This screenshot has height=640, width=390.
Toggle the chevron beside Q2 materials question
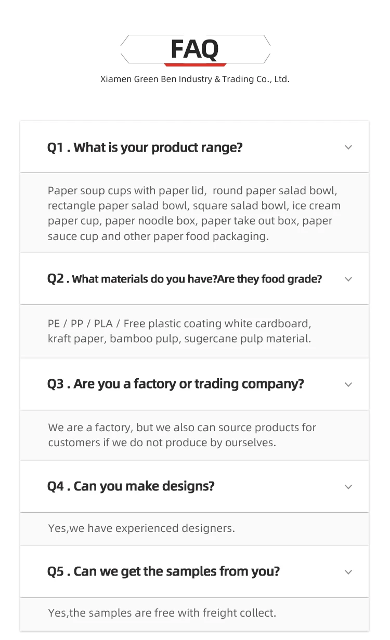[348, 279]
